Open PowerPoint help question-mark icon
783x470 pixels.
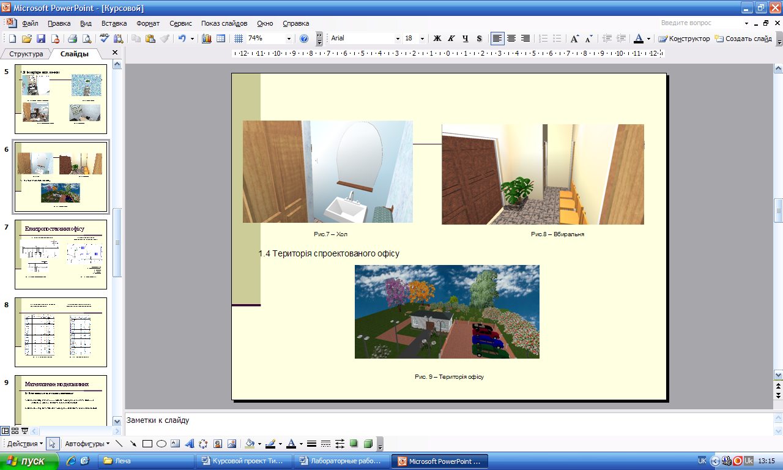[304, 39]
